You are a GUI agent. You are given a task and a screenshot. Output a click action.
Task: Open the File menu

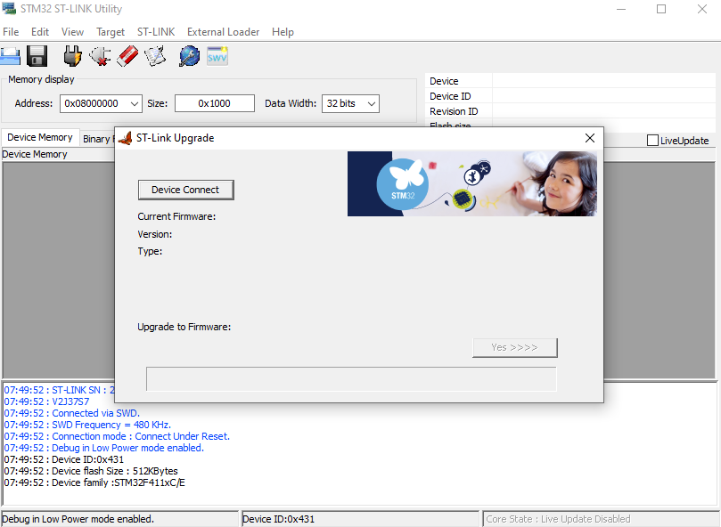tap(11, 32)
